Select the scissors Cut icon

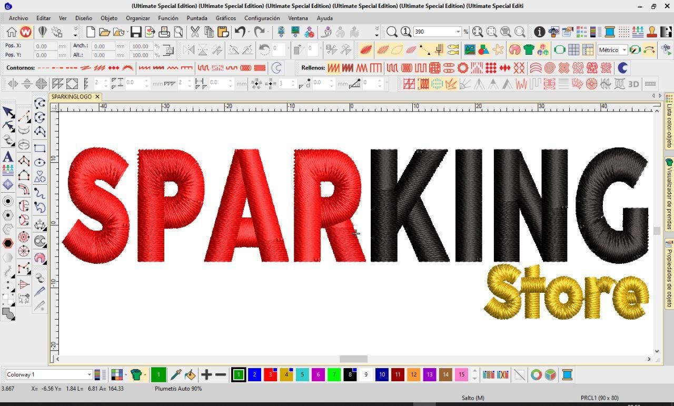point(195,32)
